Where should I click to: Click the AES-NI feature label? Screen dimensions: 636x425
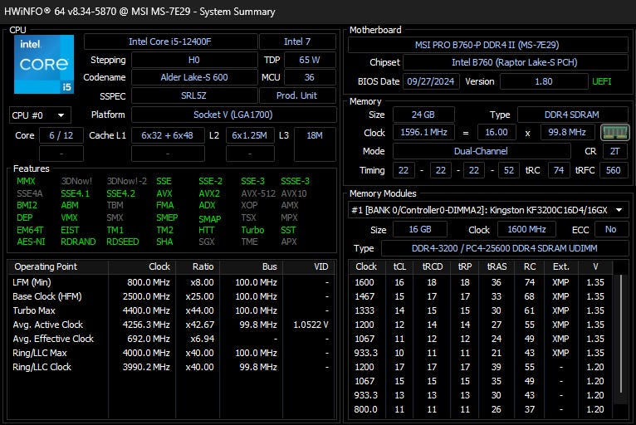click(x=31, y=242)
